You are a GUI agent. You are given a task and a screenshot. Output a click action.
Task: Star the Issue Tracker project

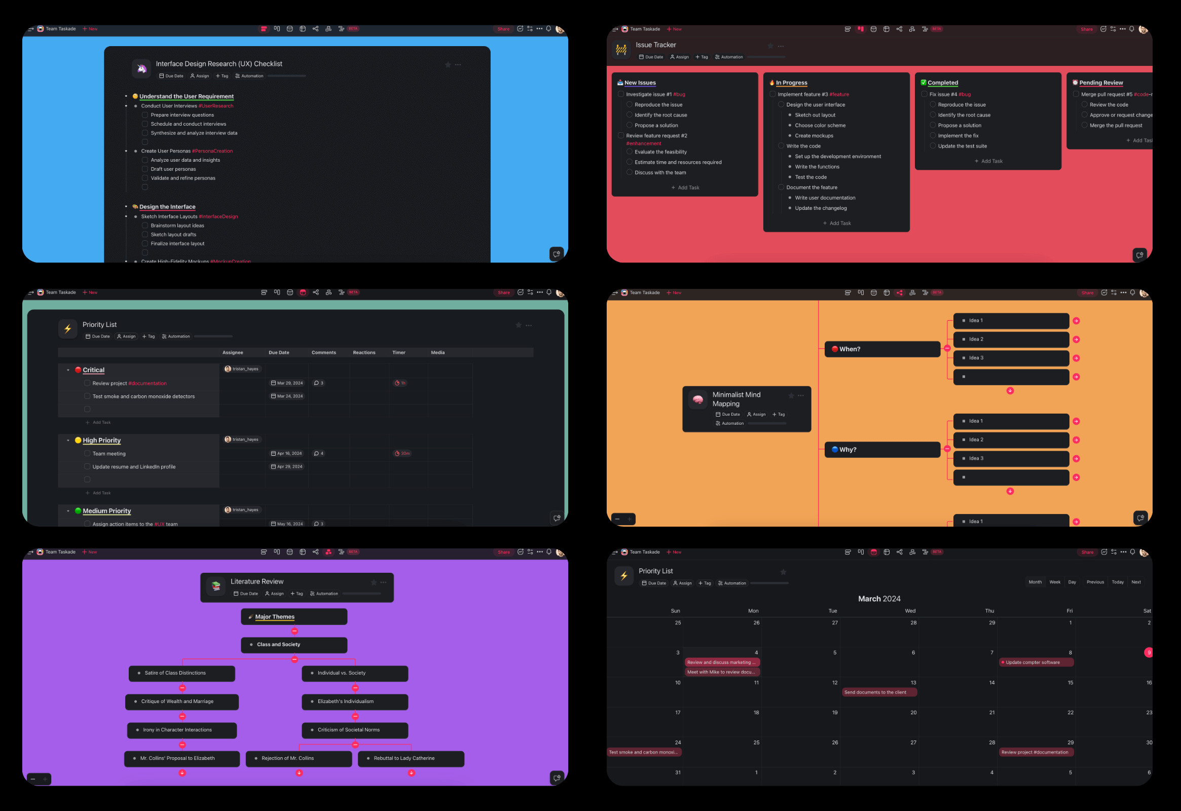(x=770, y=46)
